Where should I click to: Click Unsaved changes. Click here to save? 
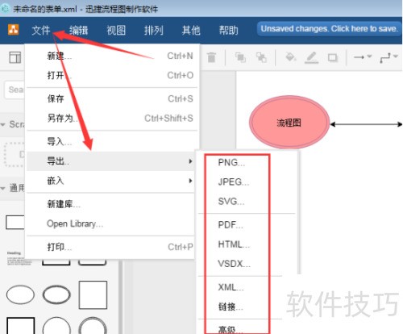(329, 29)
